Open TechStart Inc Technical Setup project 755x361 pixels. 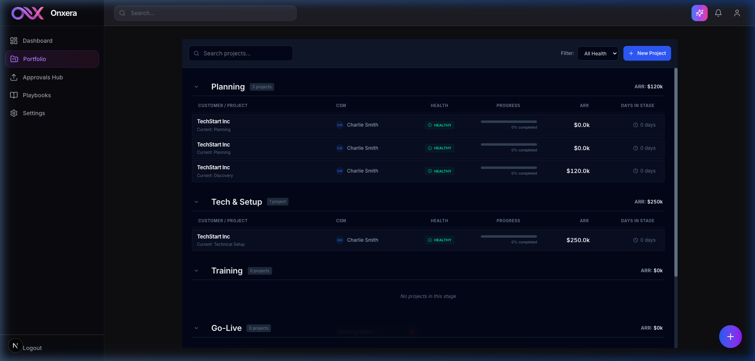click(428, 240)
